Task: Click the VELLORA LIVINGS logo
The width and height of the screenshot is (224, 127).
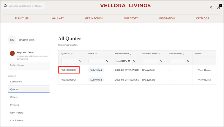Action: [125, 6]
